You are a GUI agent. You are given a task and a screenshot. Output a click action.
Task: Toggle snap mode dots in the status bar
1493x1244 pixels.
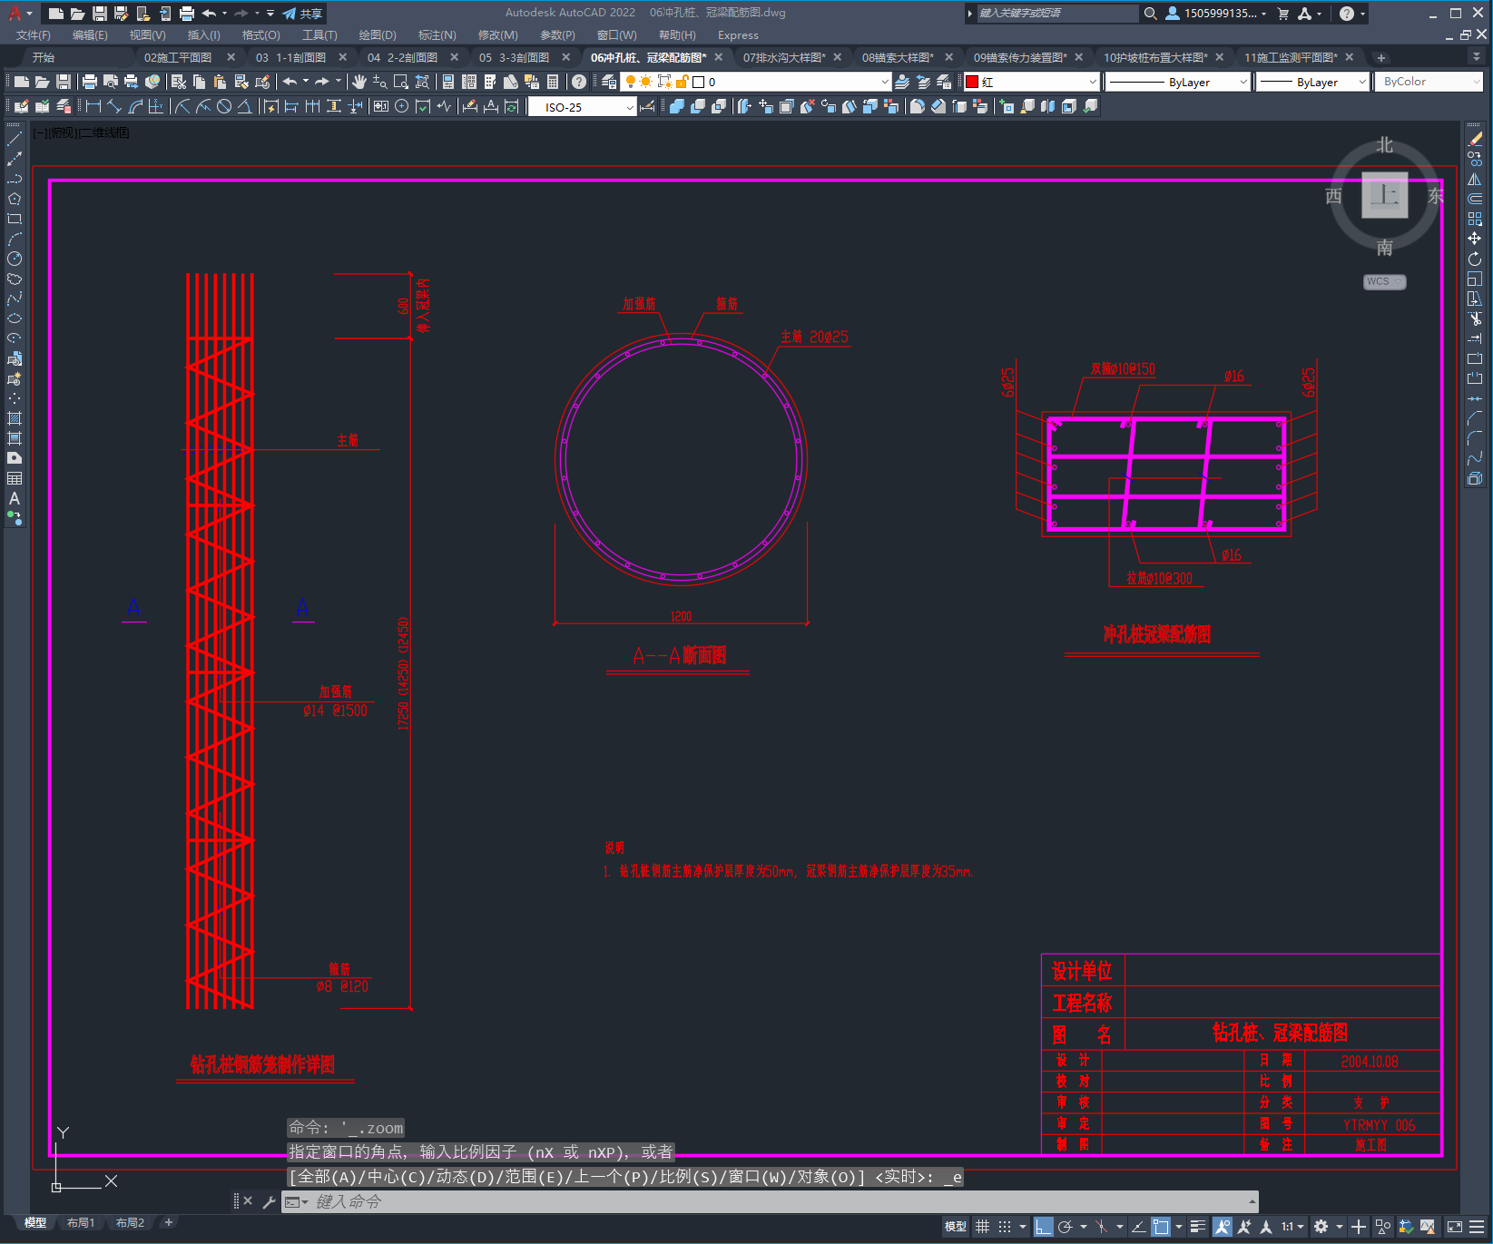tap(1005, 1227)
